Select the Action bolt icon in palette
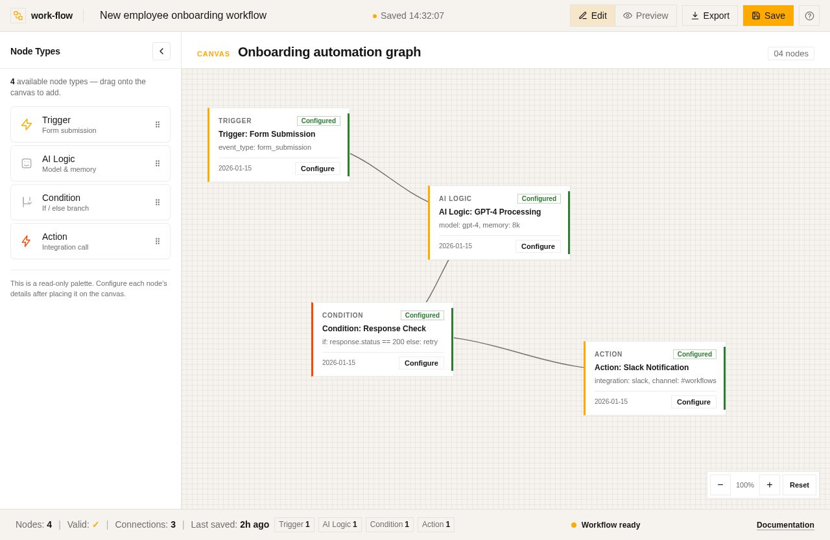The width and height of the screenshot is (830, 540). pos(27,241)
